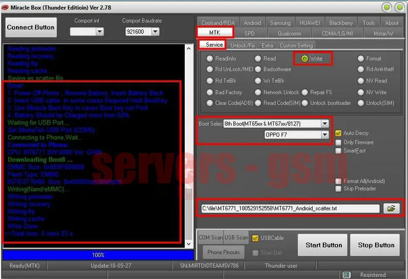The height and width of the screenshot is (279, 408).
Task: Click the first green round window button
Action: pos(386,8)
